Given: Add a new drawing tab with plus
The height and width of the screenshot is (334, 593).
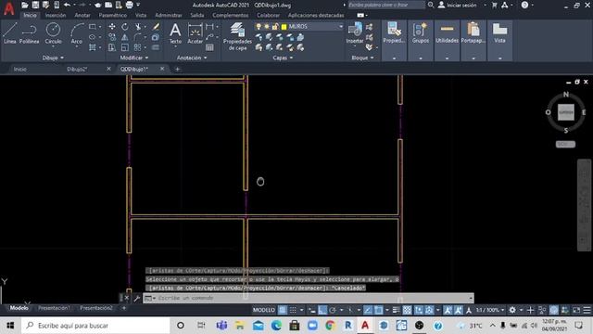Looking at the screenshot, I should [177, 69].
